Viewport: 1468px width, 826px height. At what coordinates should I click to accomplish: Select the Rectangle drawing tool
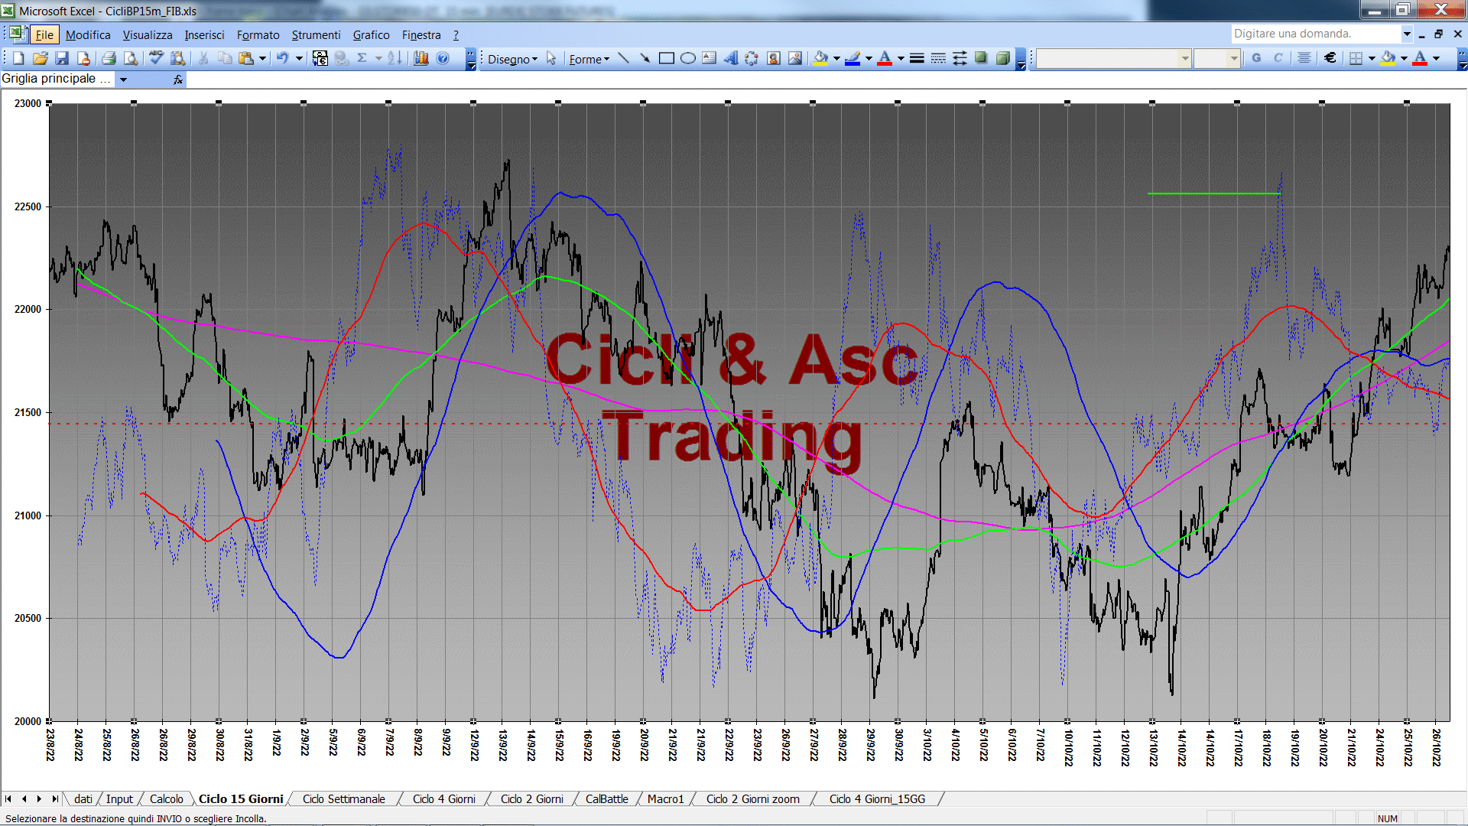667,59
